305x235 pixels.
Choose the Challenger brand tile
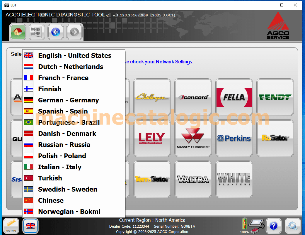point(152,97)
